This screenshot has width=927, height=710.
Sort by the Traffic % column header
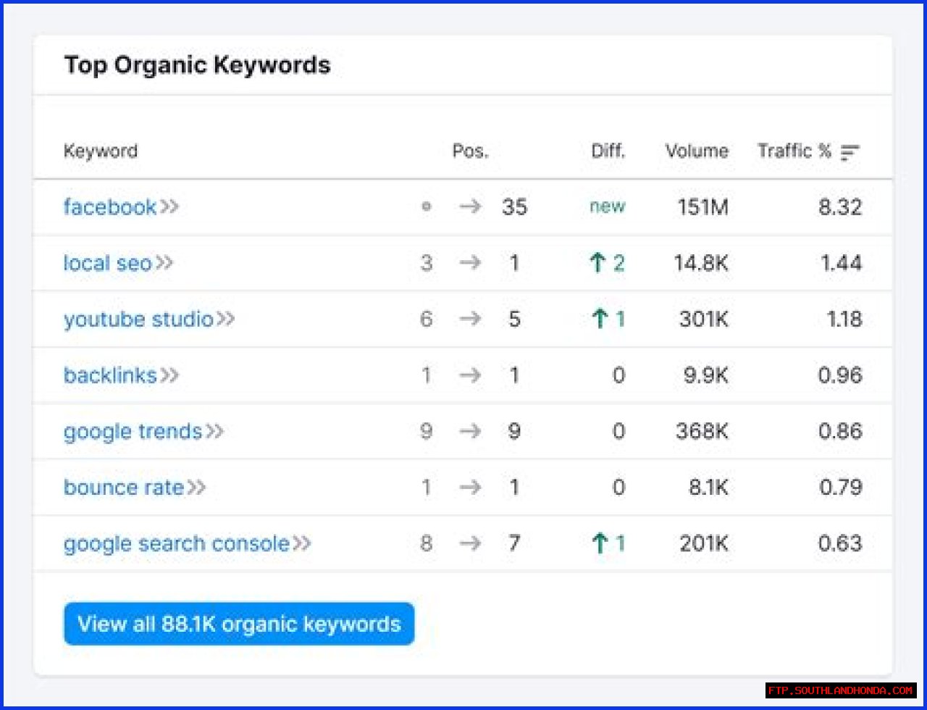coord(794,151)
